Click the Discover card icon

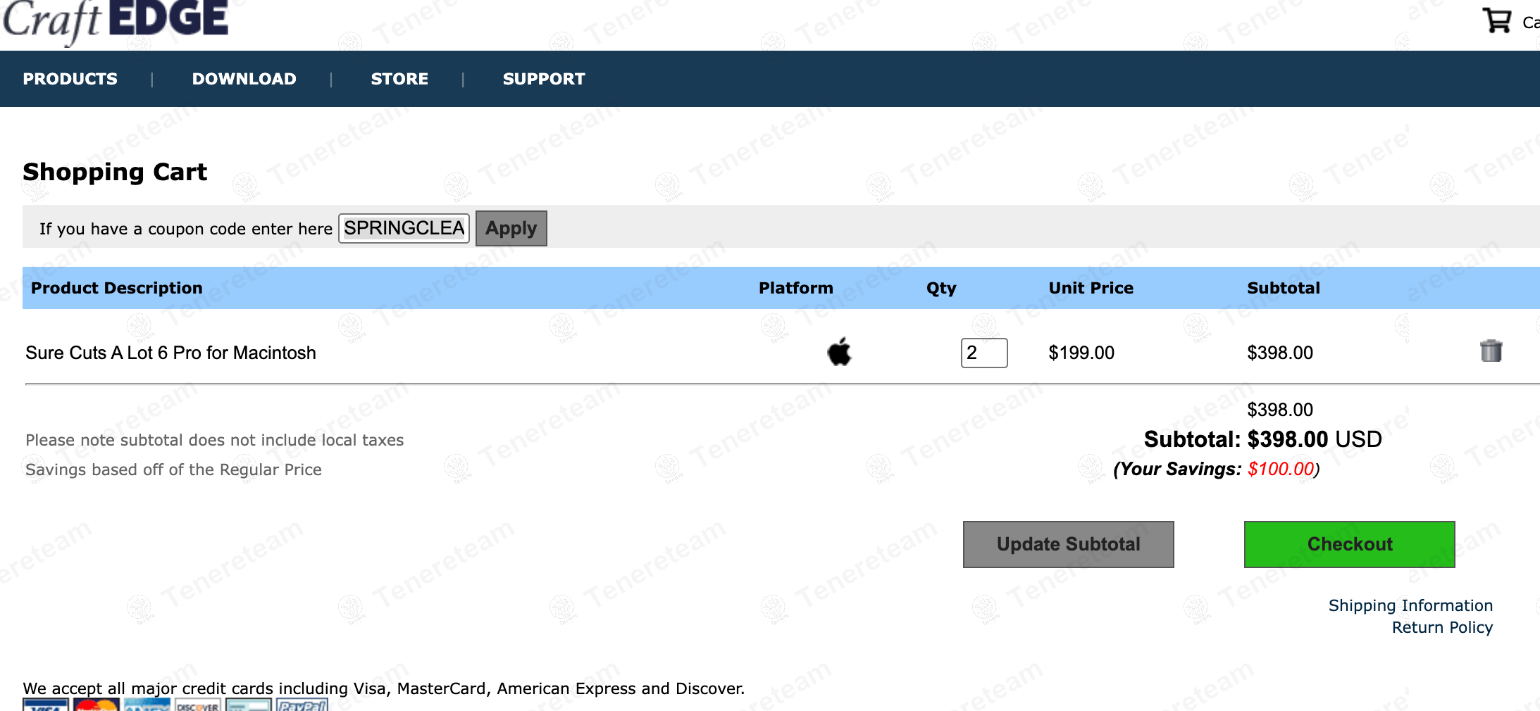[x=198, y=705]
